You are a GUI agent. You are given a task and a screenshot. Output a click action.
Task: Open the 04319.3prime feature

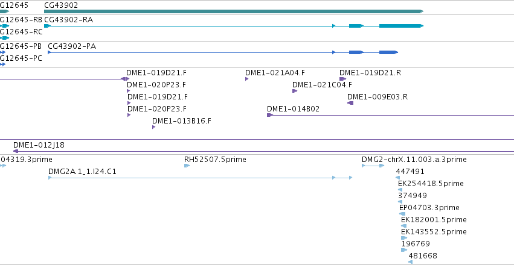point(3,166)
